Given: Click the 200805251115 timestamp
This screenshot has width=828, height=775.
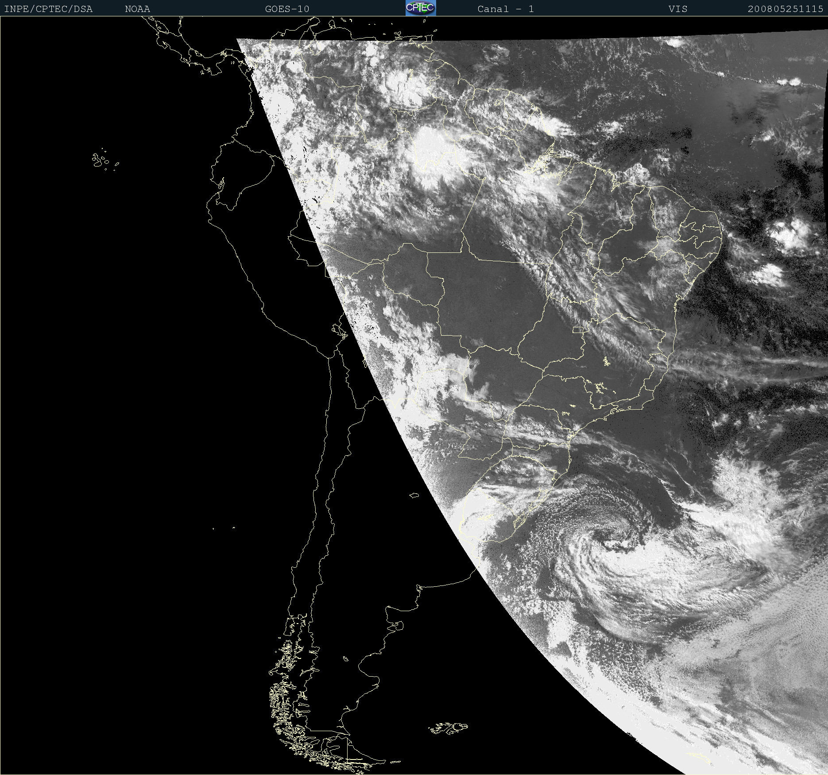Looking at the screenshot, I should coord(785,9).
